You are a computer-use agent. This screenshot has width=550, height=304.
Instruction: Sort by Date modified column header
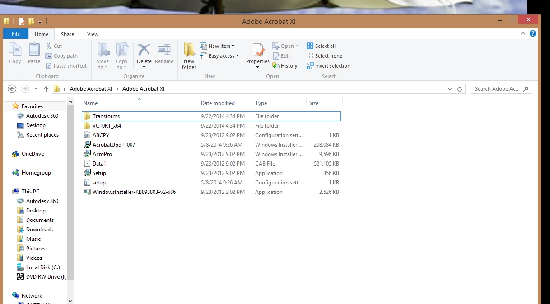pyautogui.click(x=225, y=103)
